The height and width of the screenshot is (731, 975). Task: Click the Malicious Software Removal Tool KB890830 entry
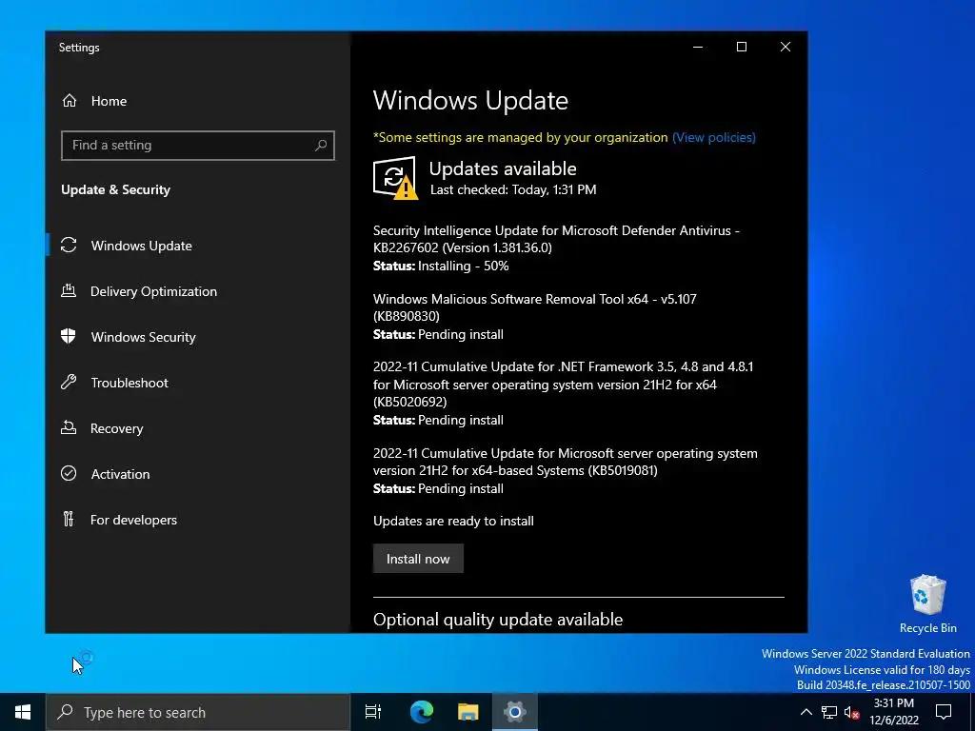point(535,316)
